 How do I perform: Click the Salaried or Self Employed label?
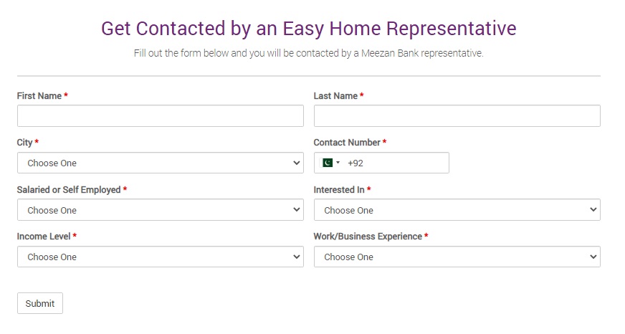[x=69, y=190]
